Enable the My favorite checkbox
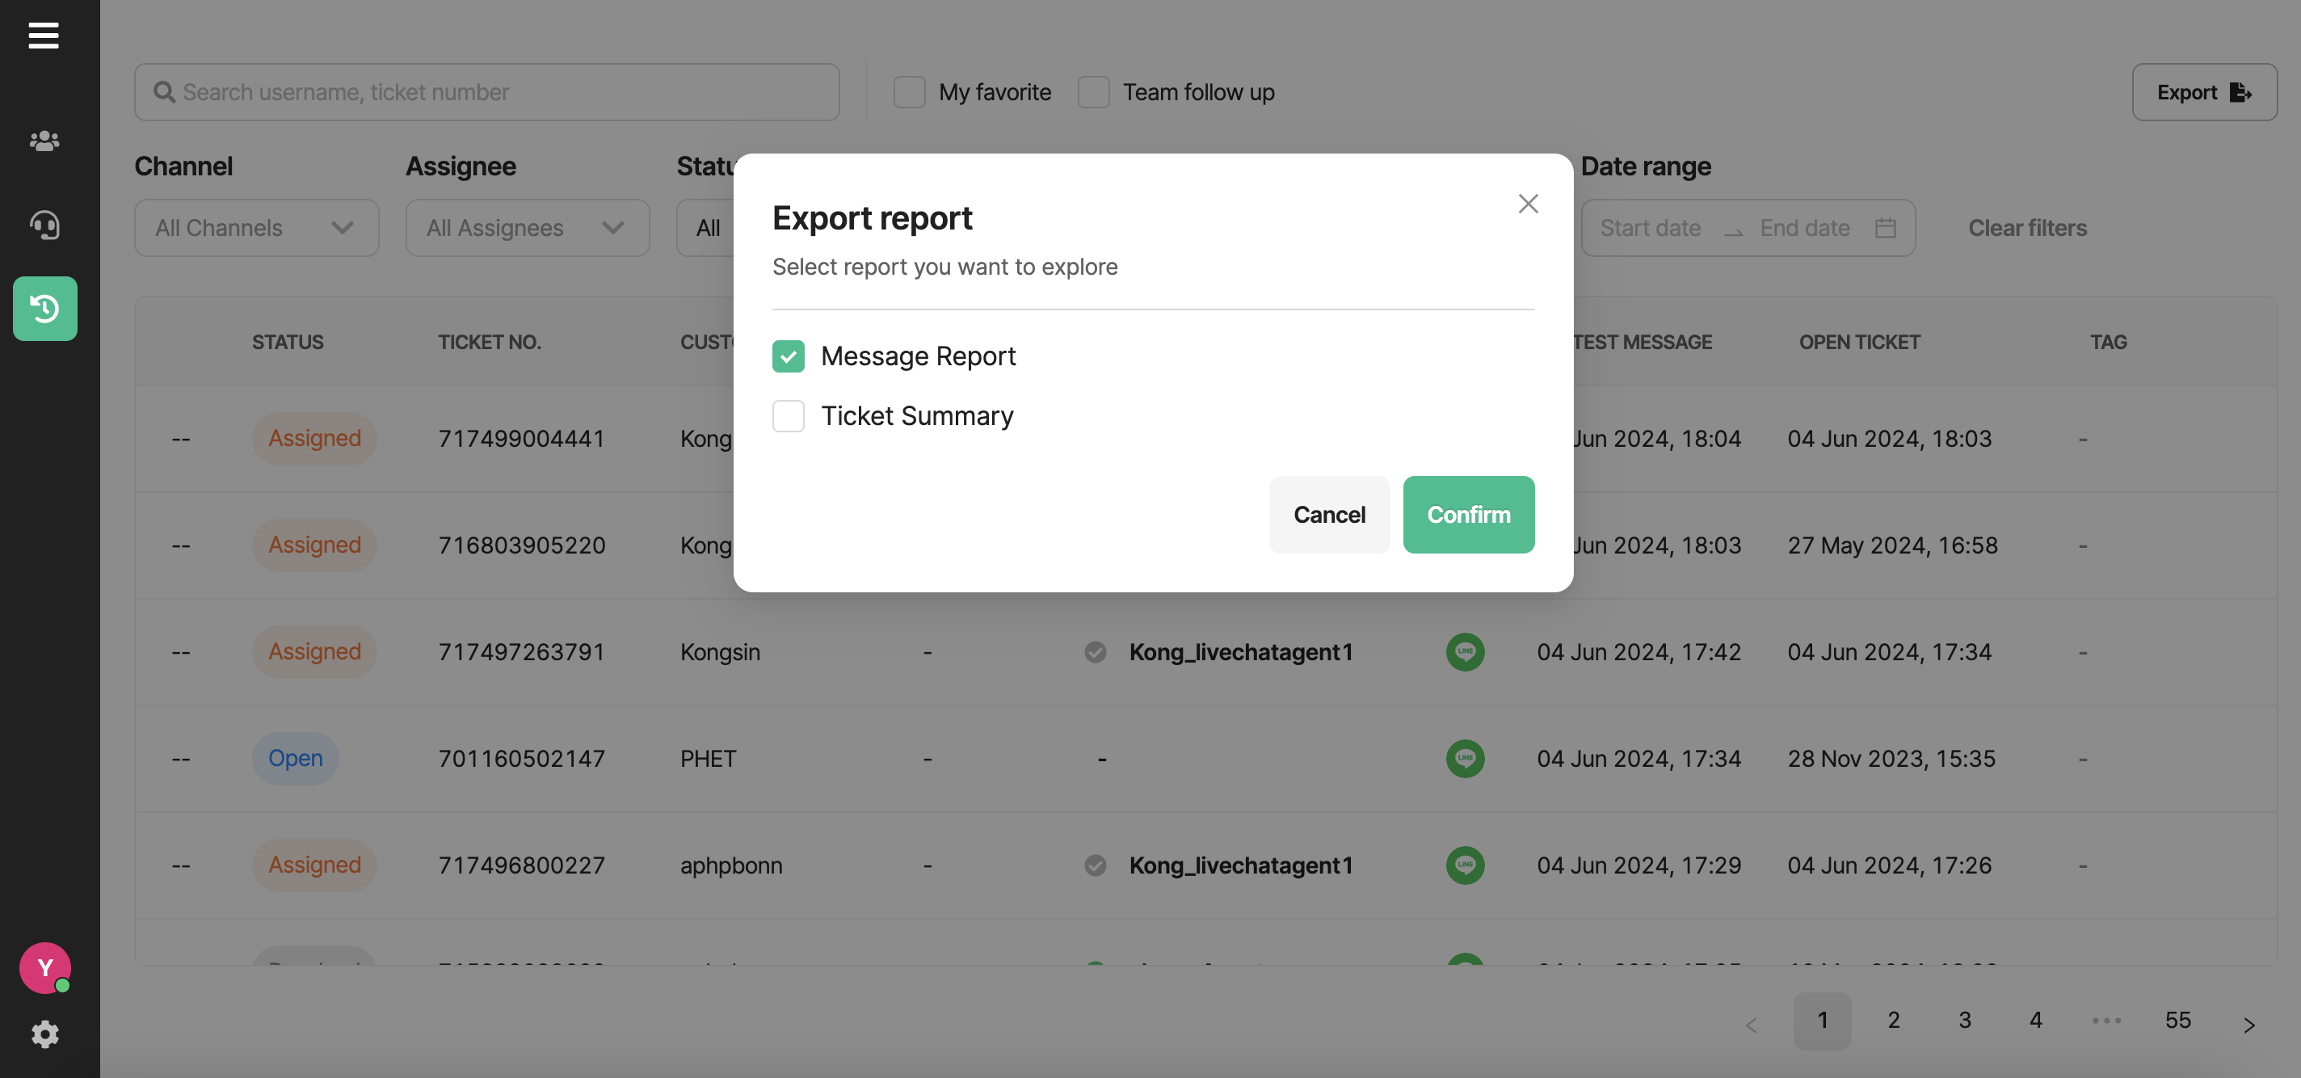 click(x=909, y=92)
